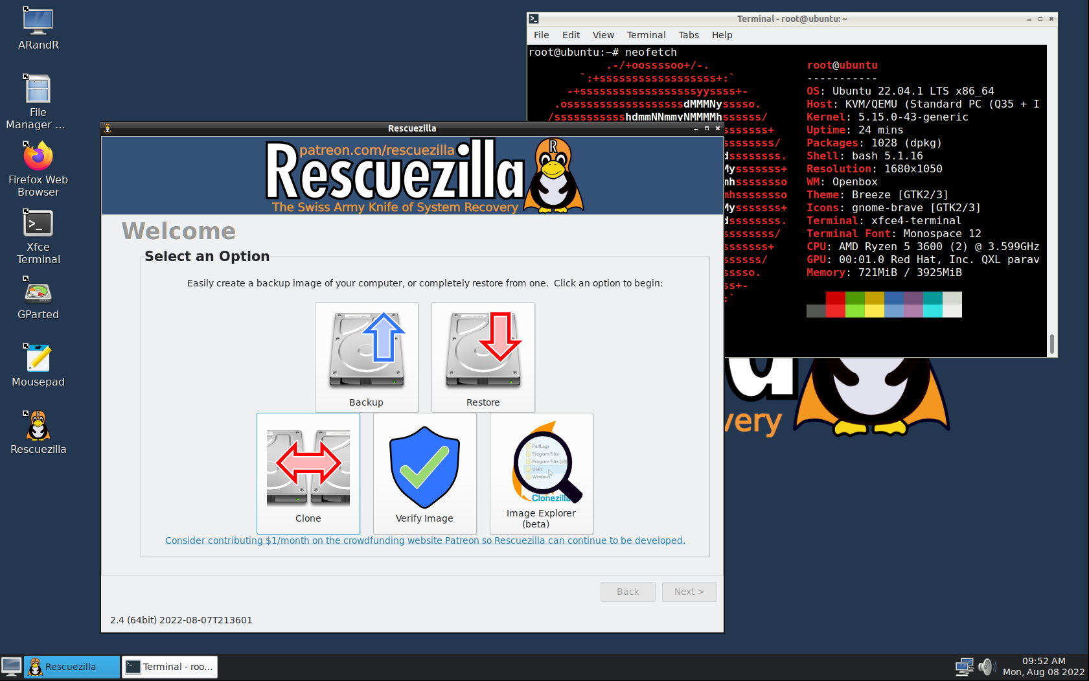
Task: Click the Next > button
Action: [689, 592]
